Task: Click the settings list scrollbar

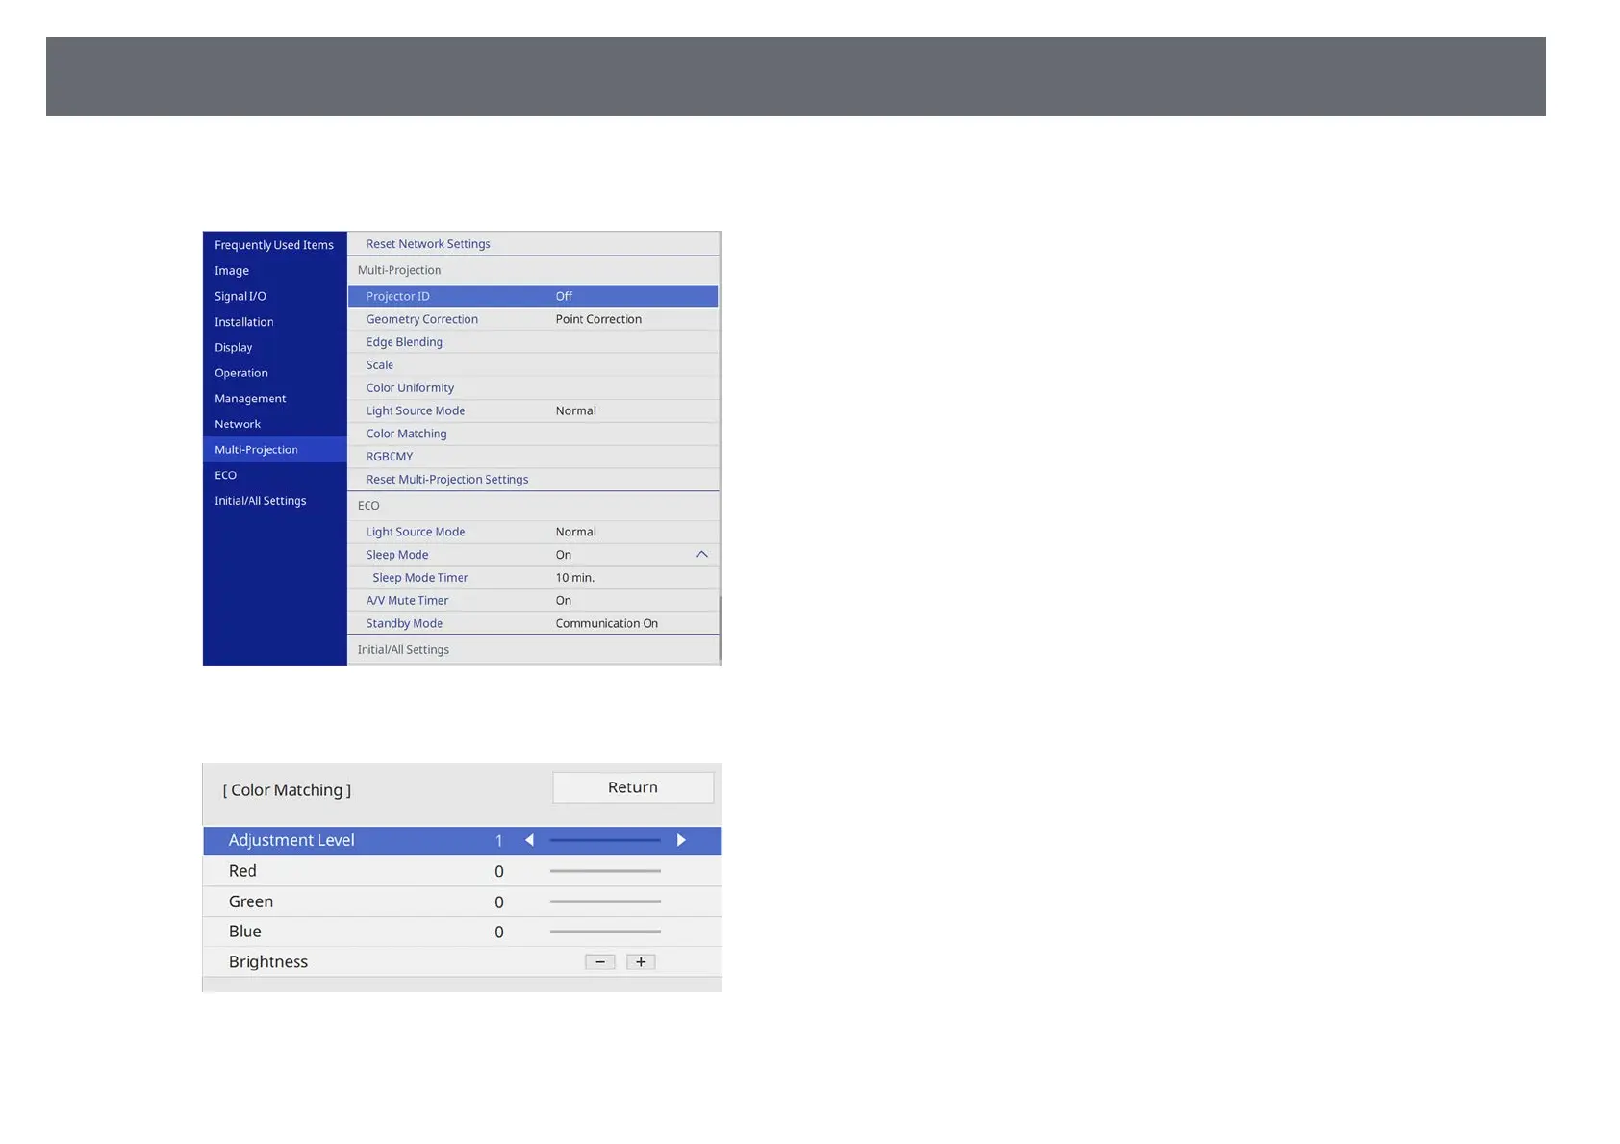Action: 721,627
